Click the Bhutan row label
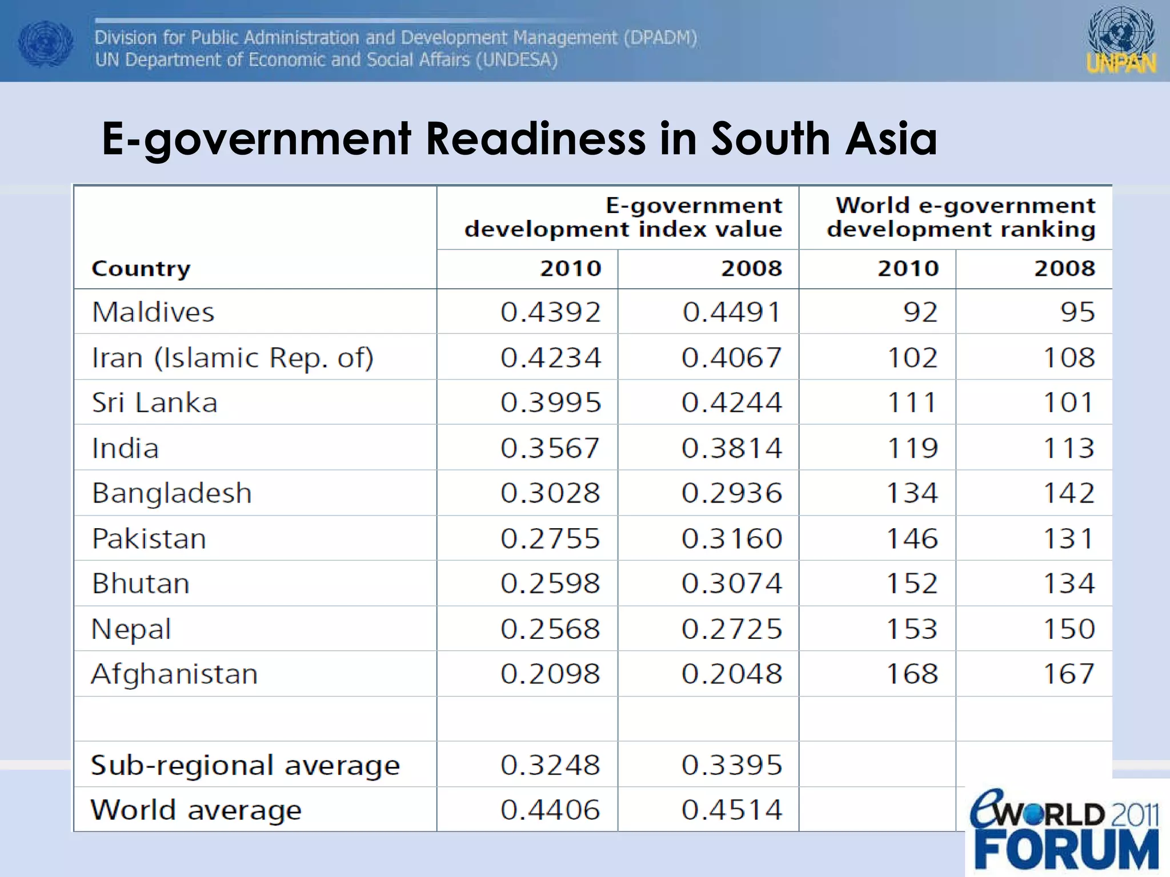1170x877 pixels. coord(141,584)
